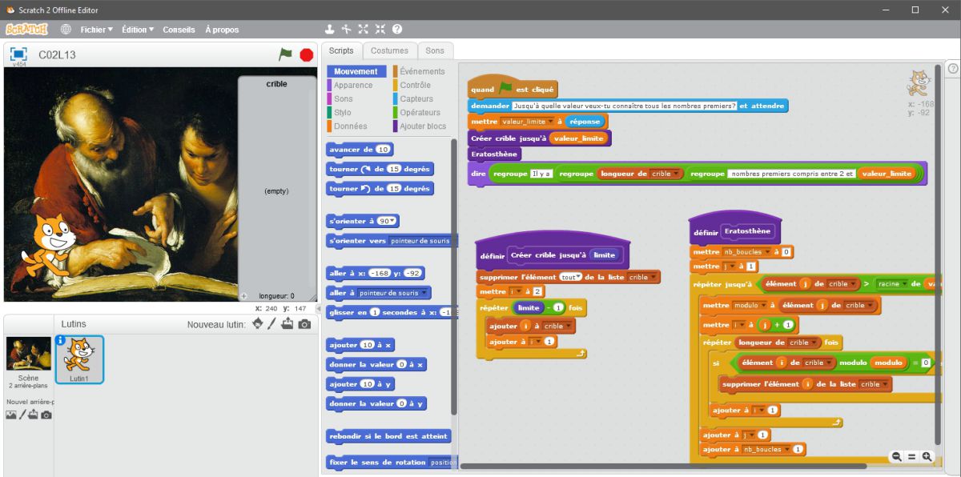
Task: Zoom in on the scripts area
Action: coord(927,456)
